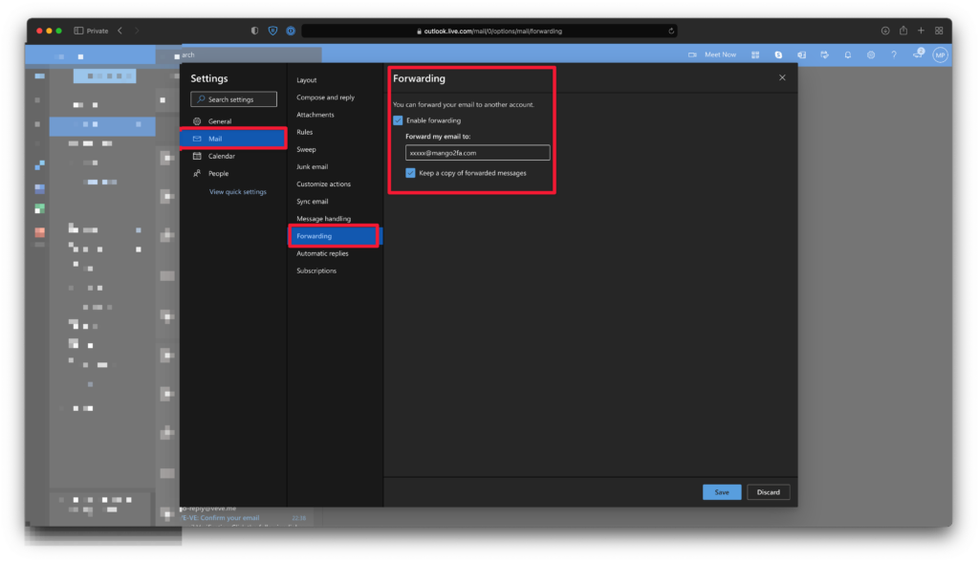Click the help question mark icon

[894, 55]
